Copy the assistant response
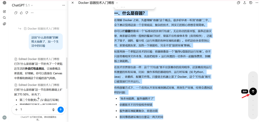Screen dimensions: 259x122 (x=16, y=13)
